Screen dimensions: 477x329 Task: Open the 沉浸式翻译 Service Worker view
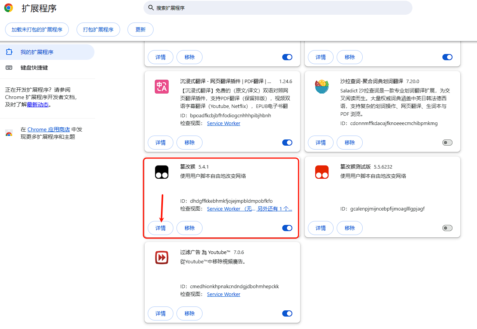223,123
